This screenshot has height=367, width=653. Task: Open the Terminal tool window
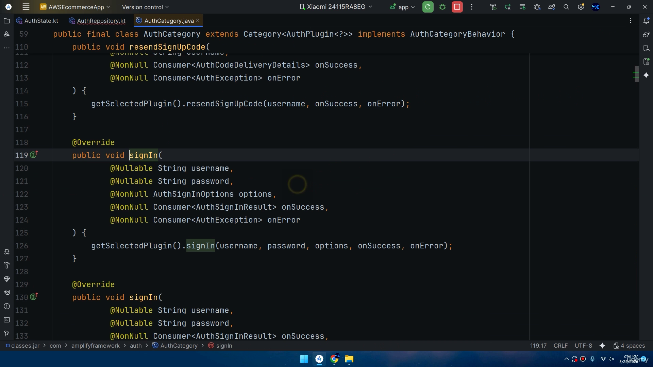pyautogui.click(x=6, y=320)
